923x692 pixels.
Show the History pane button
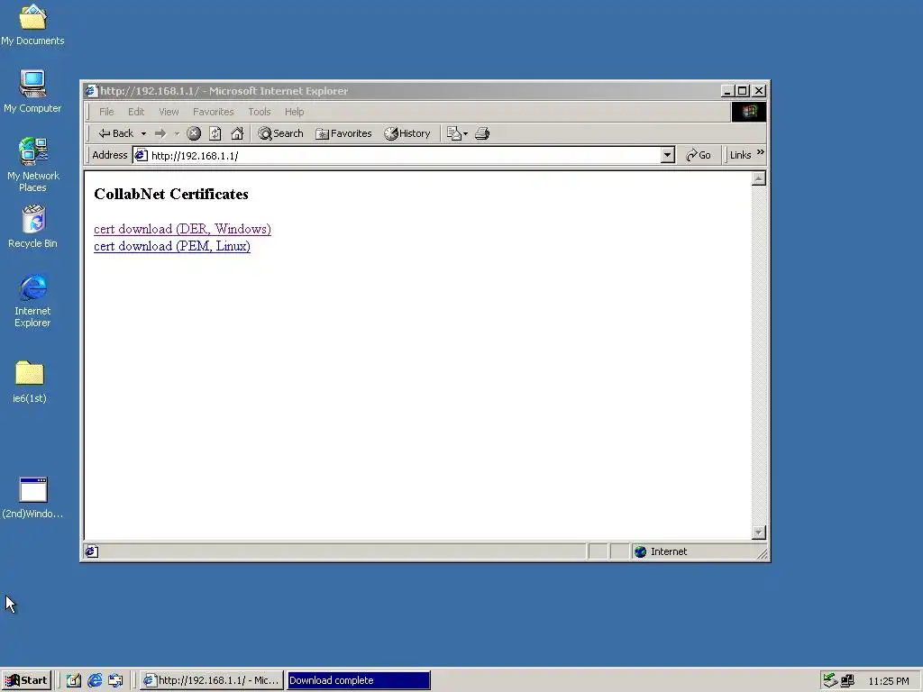point(407,133)
